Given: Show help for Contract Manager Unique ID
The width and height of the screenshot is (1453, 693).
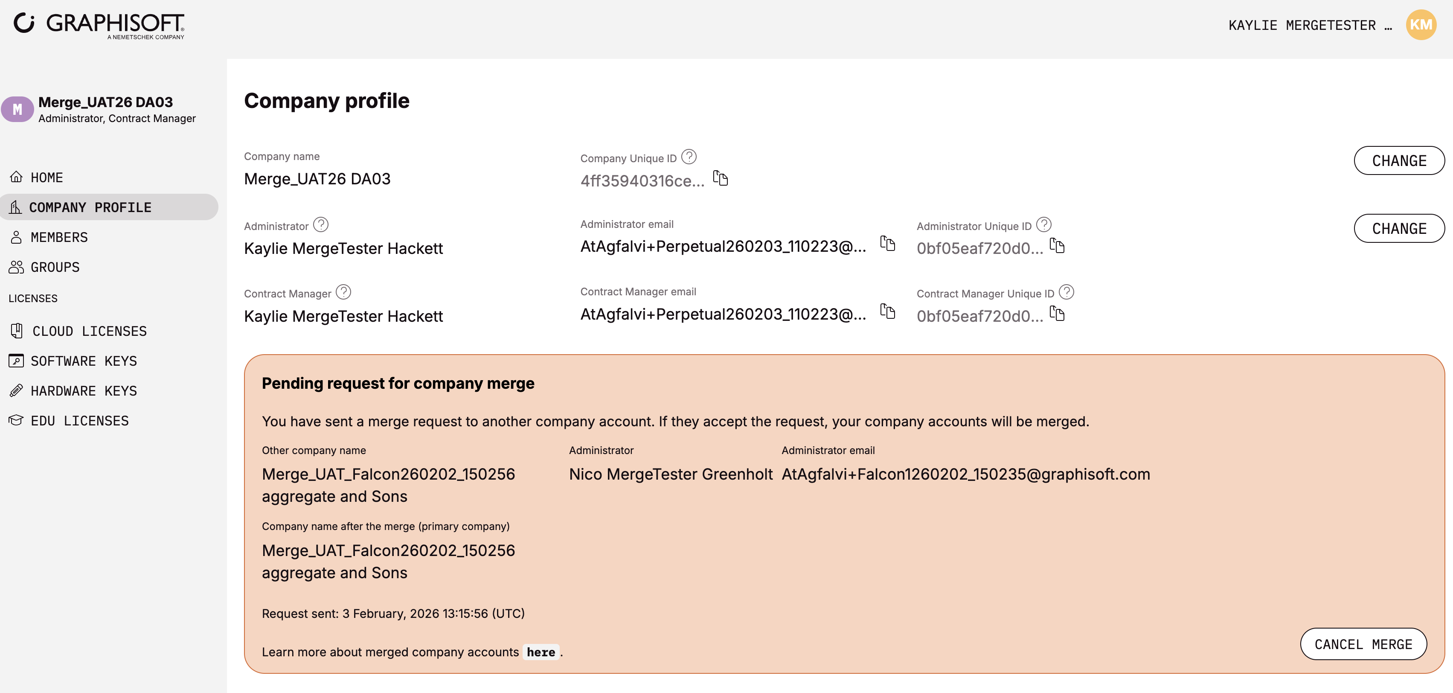Looking at the screenshot, I should [1067, 292].
